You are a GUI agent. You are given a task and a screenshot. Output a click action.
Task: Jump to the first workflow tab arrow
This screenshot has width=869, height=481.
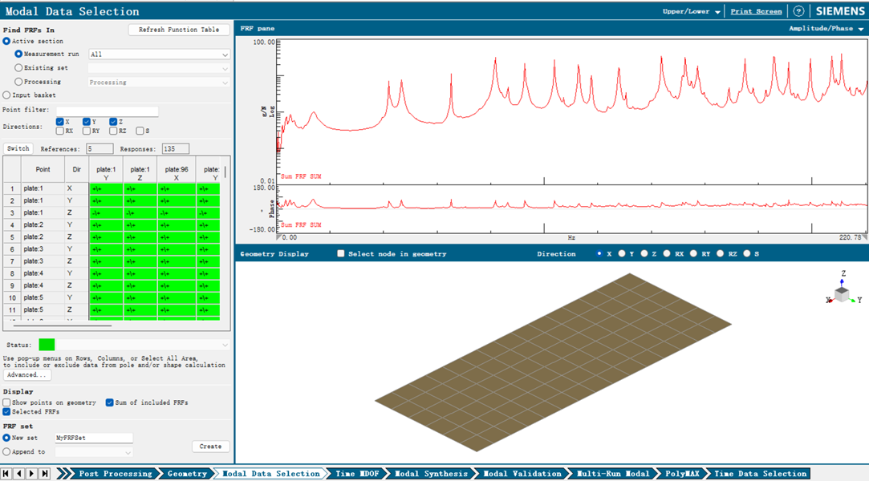6,474
